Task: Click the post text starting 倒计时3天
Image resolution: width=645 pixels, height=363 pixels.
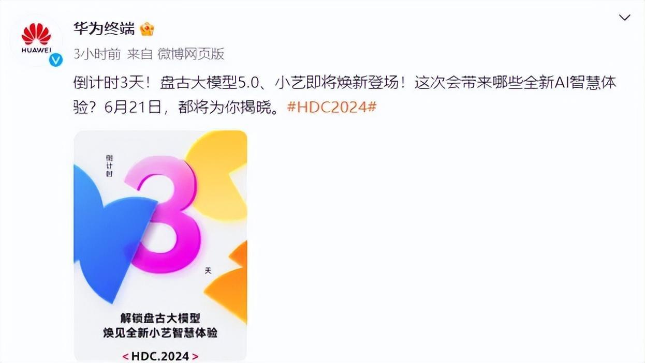Action: click(x=345, y=82)
